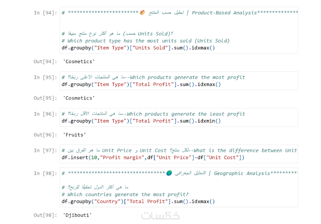Screen dimensions: 321x224
Task: Click the Out[94] output label
Action: 45,61
